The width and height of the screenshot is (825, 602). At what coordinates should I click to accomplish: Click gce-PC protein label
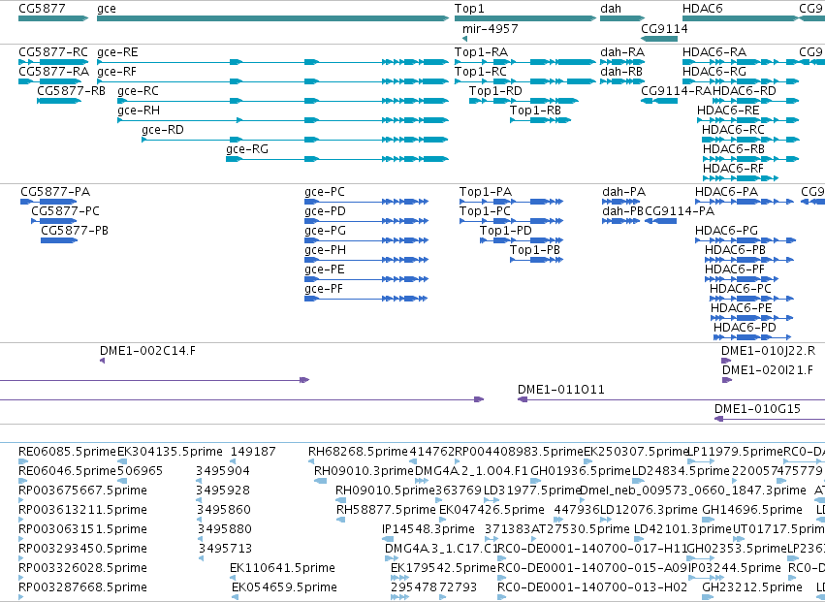(x=325, y=192)
